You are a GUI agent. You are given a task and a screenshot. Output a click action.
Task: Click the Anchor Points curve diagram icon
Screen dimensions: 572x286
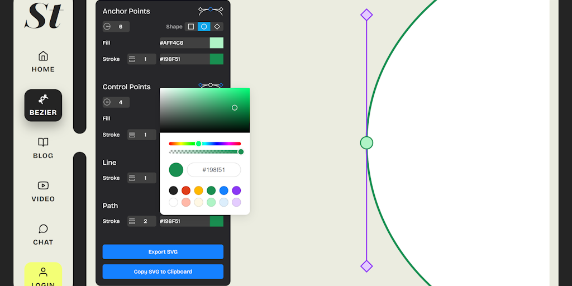tap(211, 11)
